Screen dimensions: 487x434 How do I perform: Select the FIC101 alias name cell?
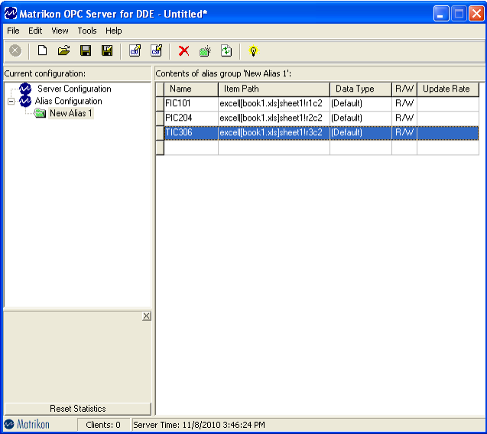(191, 103)
